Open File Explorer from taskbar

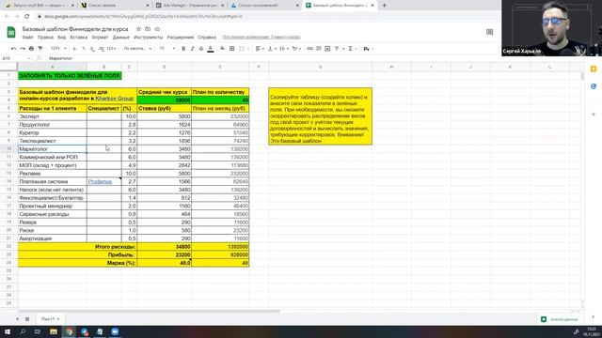(x=54, y=331)
